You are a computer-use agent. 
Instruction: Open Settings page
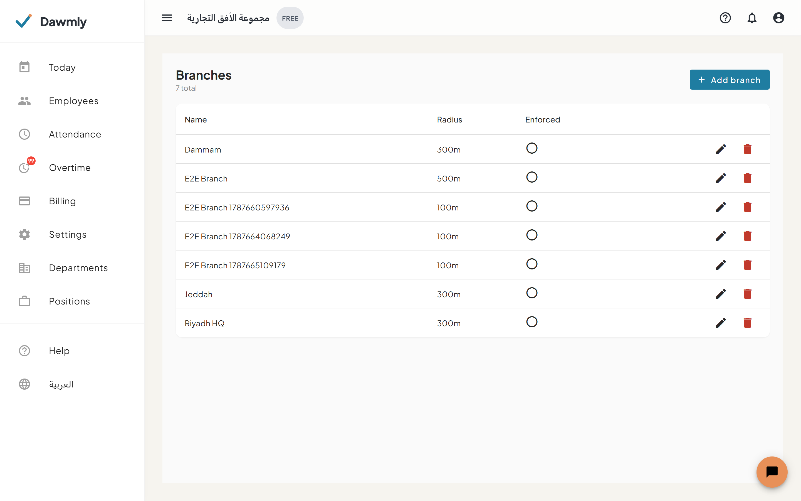point(72,234)
